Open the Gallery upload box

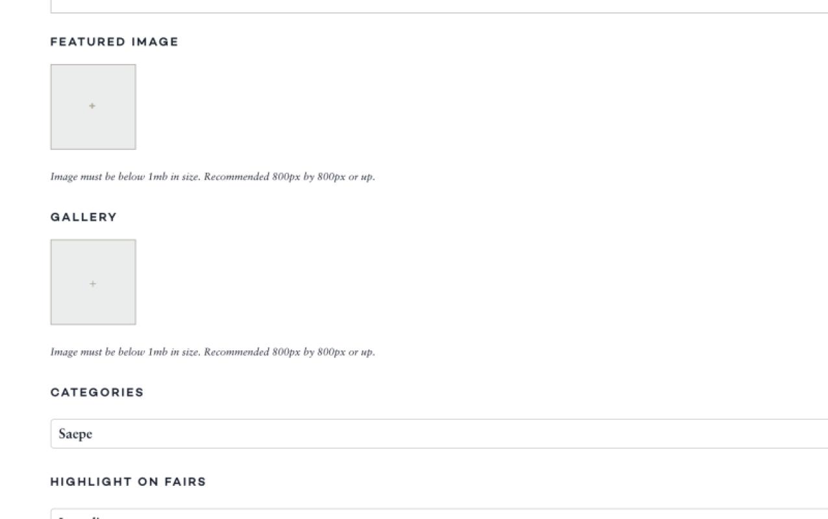click(93, 282)
